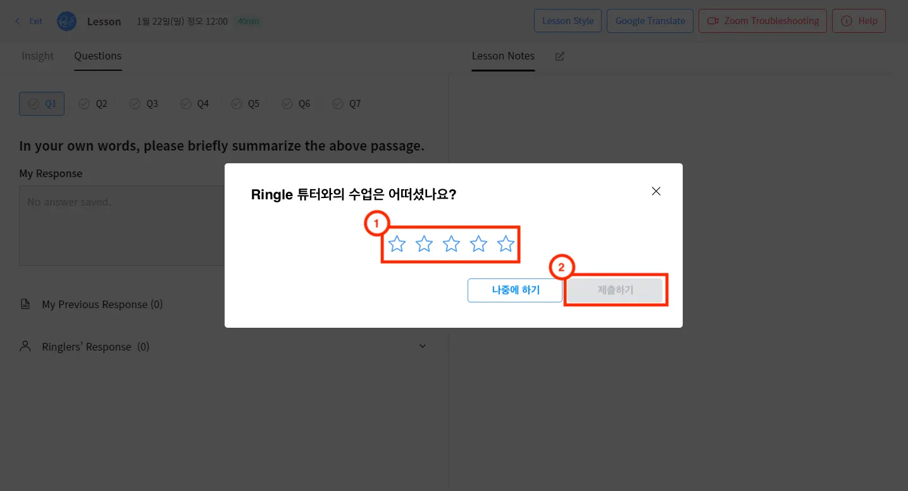
Task: Open Lesson Notes in external window icon
Action: coord(559,56)
